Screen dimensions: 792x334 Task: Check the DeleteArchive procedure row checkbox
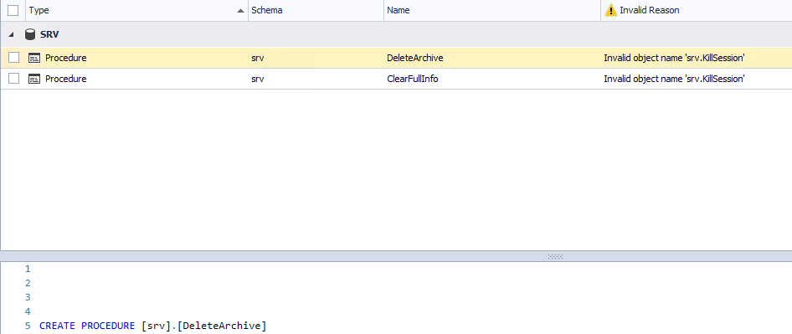pyautogui.click(x=13, y=58)
